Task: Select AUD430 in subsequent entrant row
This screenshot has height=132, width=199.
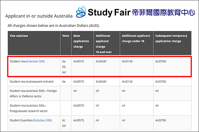Action: (101, 82)
